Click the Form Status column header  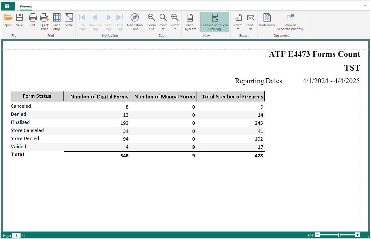tap(37, 96)
